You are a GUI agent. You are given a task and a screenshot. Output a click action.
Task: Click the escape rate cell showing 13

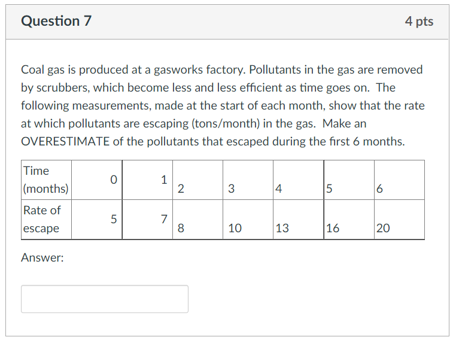pos(299,219)
